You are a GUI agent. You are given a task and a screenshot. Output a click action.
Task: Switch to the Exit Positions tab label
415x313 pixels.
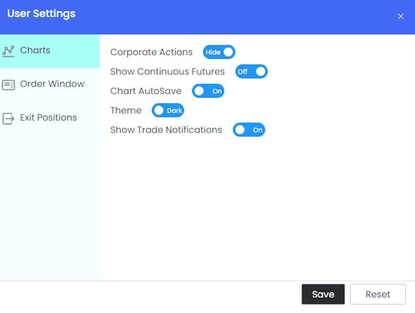click(x=49, y=118)
